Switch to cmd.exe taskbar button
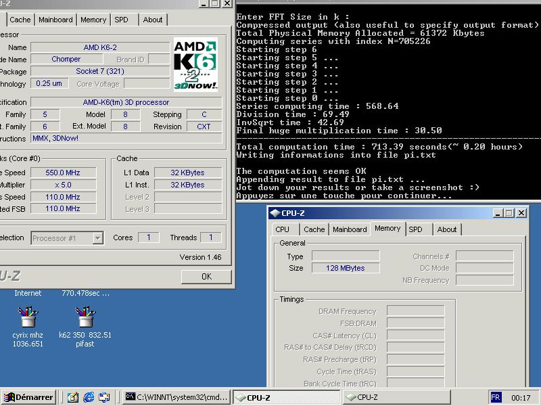This screenshot has width=541, height=406. click(177, 397)
